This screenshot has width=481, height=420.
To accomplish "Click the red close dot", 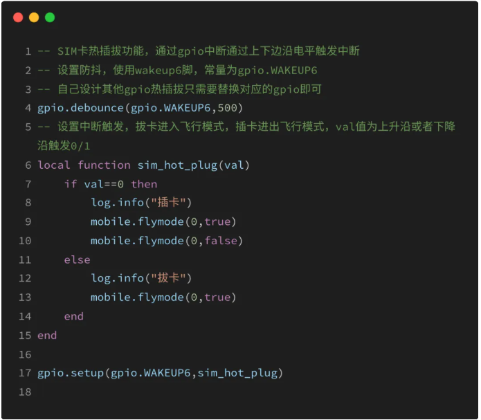I will [x=18, y=17].
